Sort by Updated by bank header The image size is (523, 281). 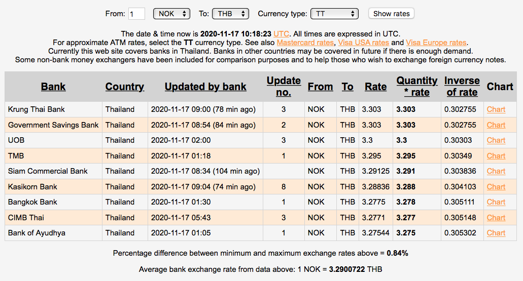(x=205, y=87)
